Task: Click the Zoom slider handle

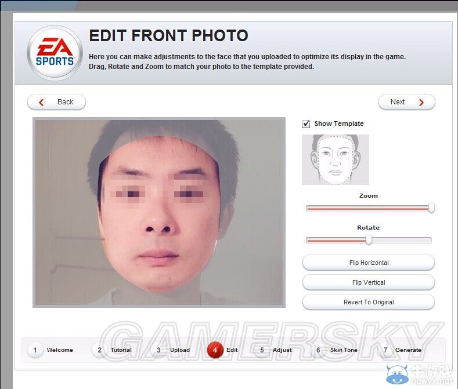Action: (x=431, y=208)
